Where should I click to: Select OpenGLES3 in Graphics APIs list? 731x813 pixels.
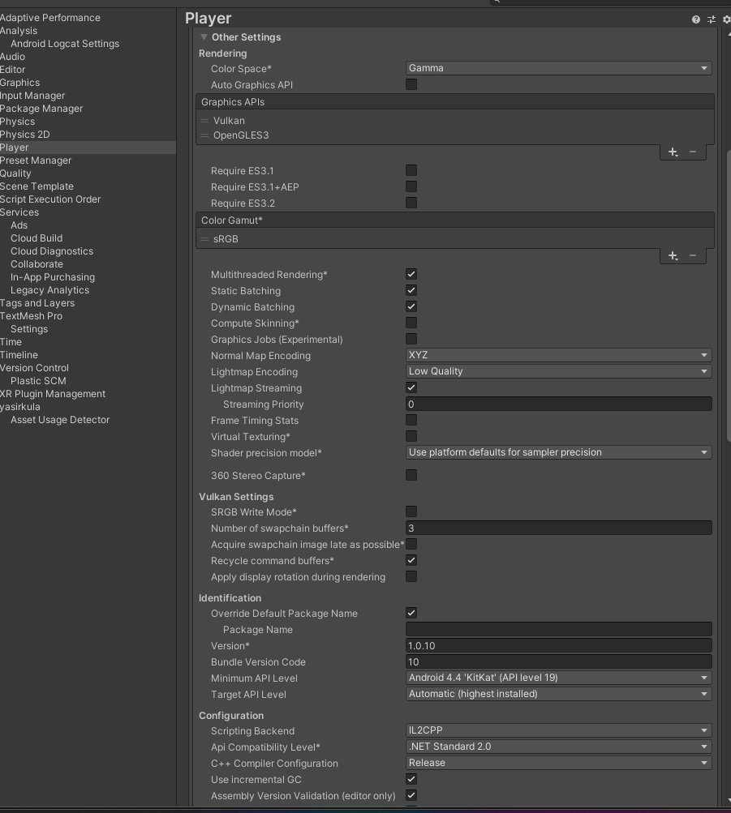pos(241,135)
